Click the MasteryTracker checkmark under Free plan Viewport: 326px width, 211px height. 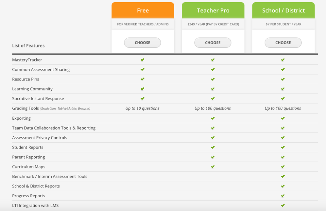click(x=142, y=60)
